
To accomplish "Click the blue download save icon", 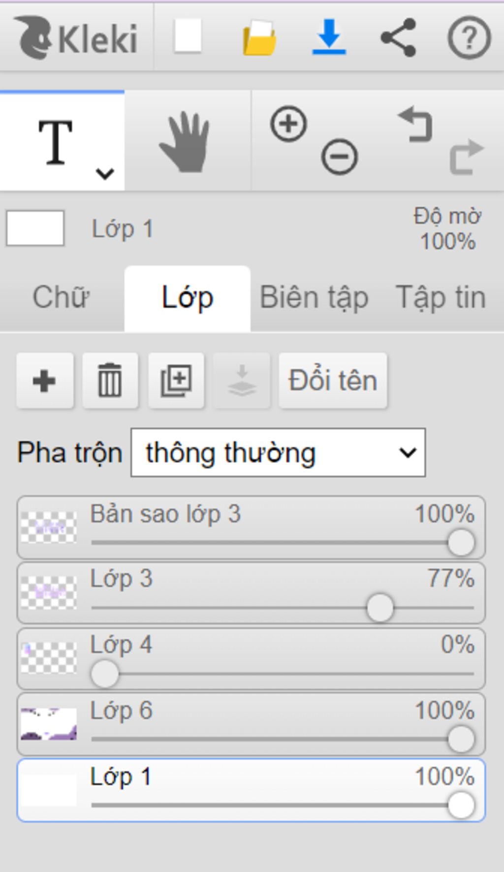I will (329, 37).
